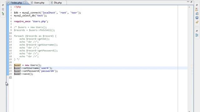This screenshot has height=112, width=200.
Task: Click the 'toor' password string
Action: pos(74,13)
